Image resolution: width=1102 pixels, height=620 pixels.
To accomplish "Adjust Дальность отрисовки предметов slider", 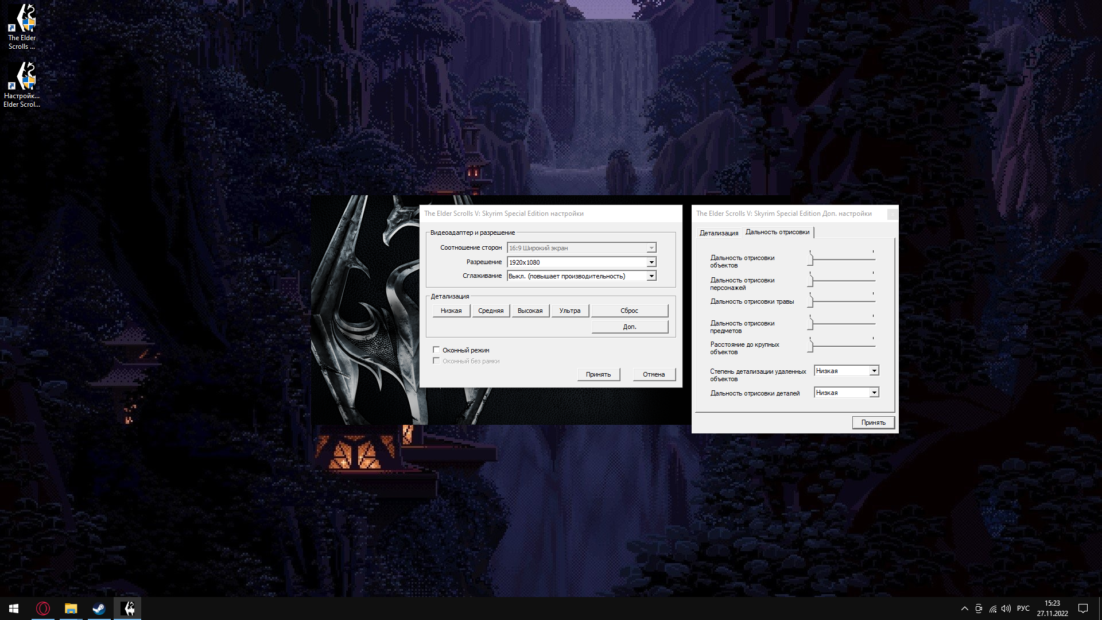I will click(x=843, y=323).
